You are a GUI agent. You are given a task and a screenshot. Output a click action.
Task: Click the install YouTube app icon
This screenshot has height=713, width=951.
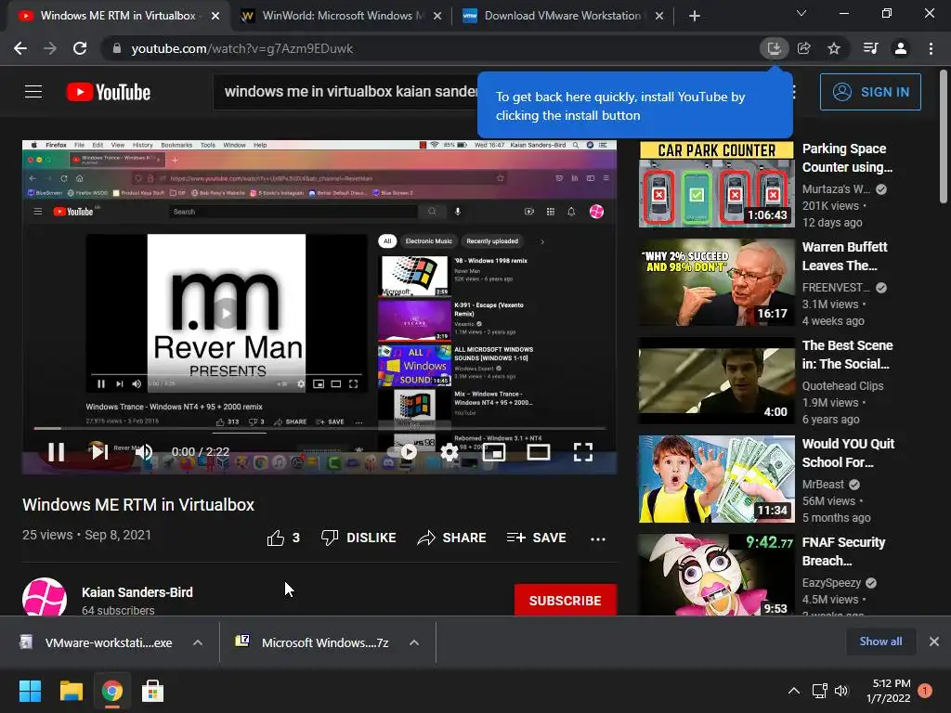pyautogui.click(x=774, y=48)
